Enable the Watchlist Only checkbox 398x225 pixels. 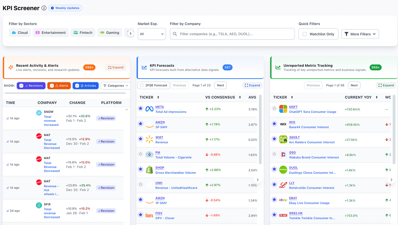[305, 34]
